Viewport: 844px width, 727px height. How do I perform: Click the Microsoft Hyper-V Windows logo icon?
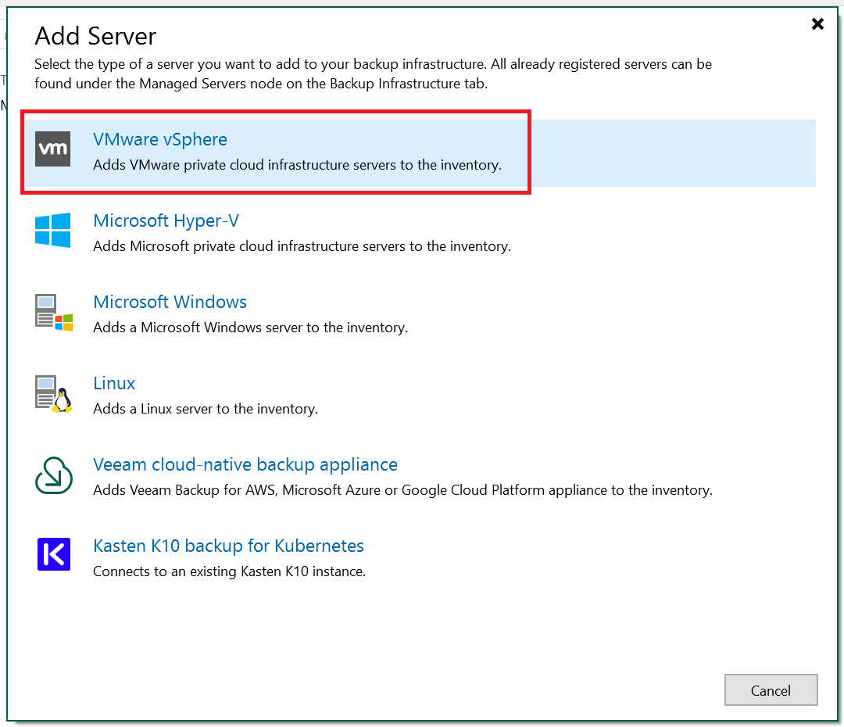pyautogui.click(x=53, y=231)
